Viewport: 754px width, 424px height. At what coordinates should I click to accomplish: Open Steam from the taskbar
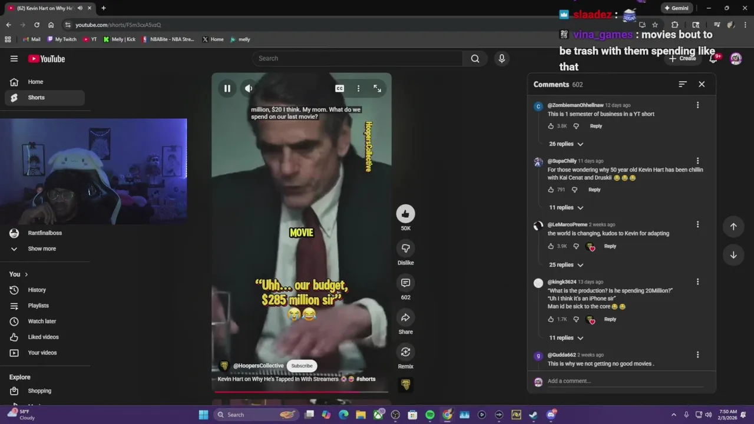coord(533,415)
